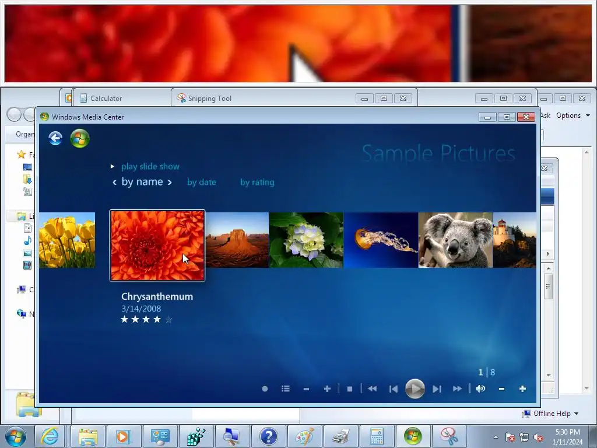Open the Jellyfish picture thumbnail
597x448 pixels.
pos(381,240)
